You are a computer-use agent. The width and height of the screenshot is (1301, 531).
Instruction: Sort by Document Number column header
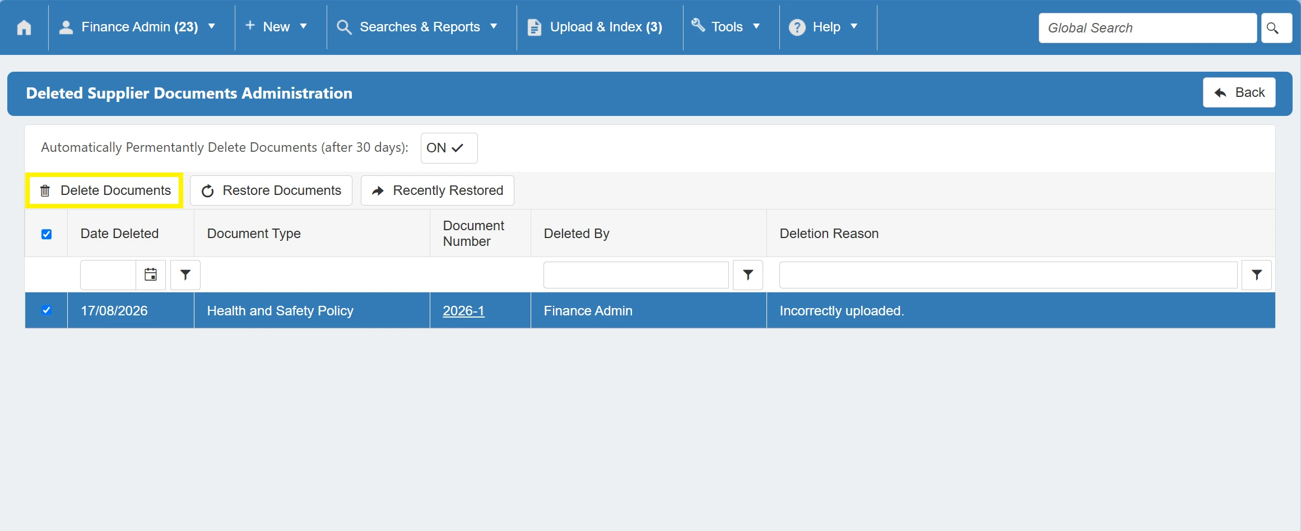pyautogui.click(x=473, y=234)
